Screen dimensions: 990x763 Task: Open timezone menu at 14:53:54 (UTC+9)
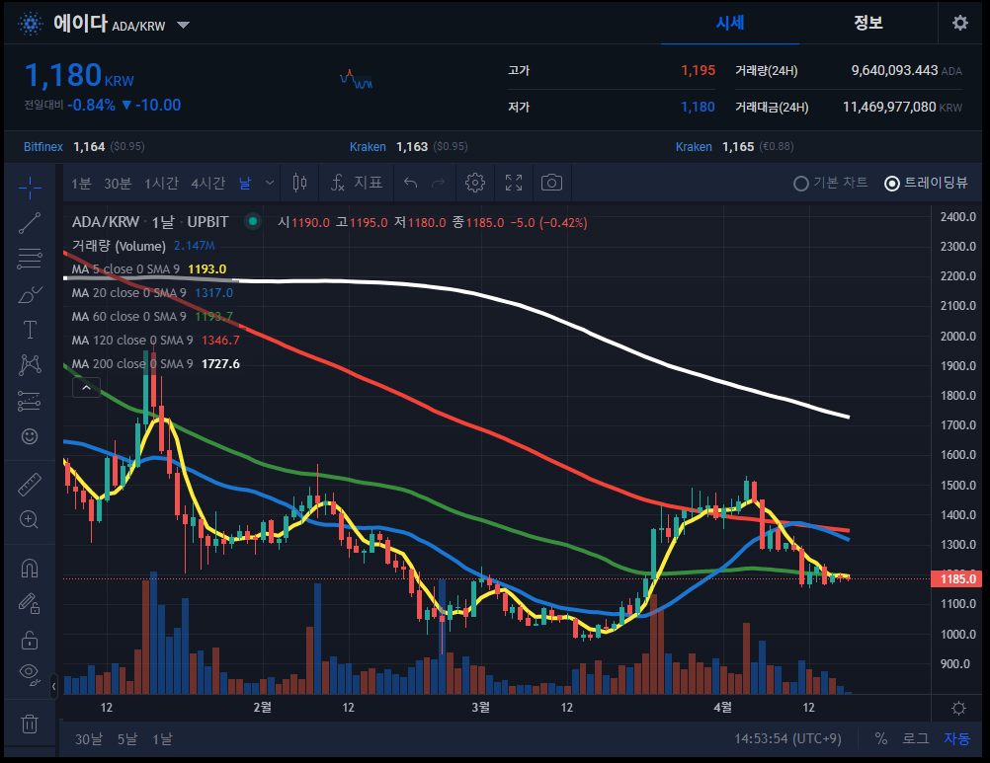[x=787, y=738]
